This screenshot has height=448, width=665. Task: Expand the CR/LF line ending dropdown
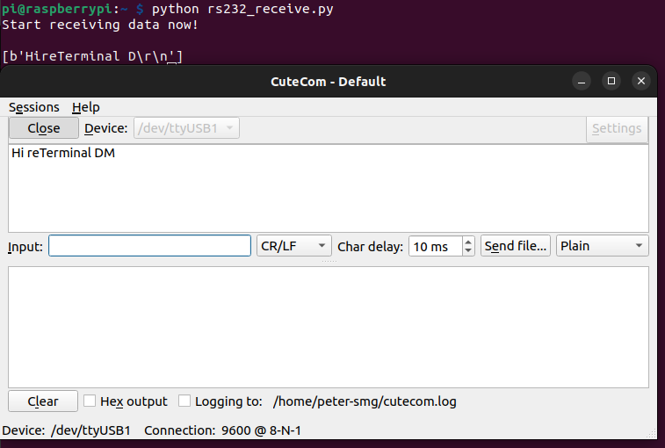point(294,246)
